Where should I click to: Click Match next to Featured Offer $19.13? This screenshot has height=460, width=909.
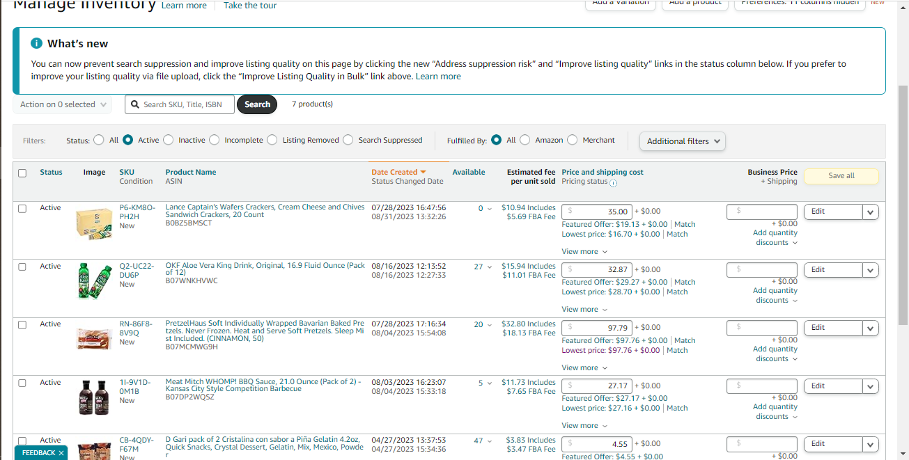coord(685,225)
